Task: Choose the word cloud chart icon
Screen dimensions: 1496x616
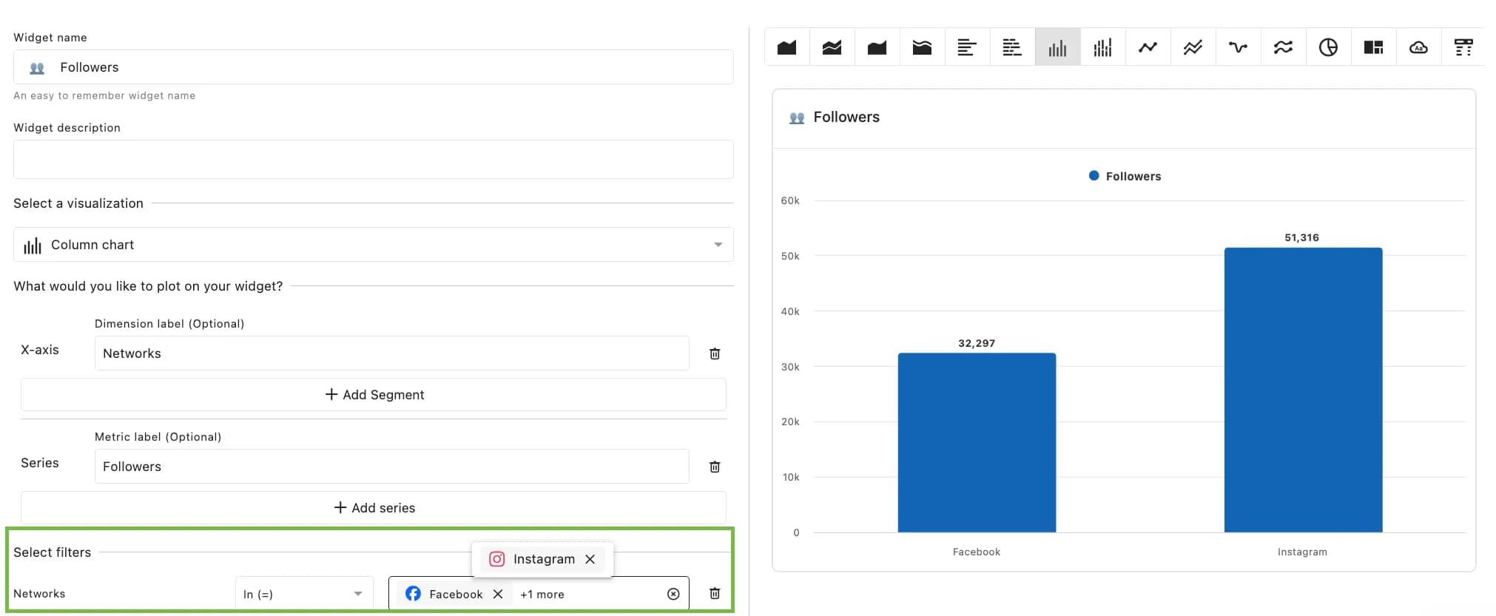Action: [1418, 48]
